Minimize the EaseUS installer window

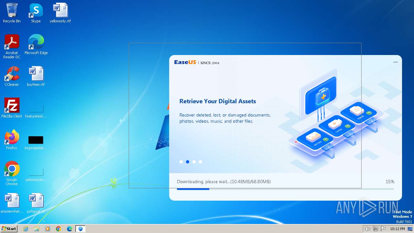[396, 62]
